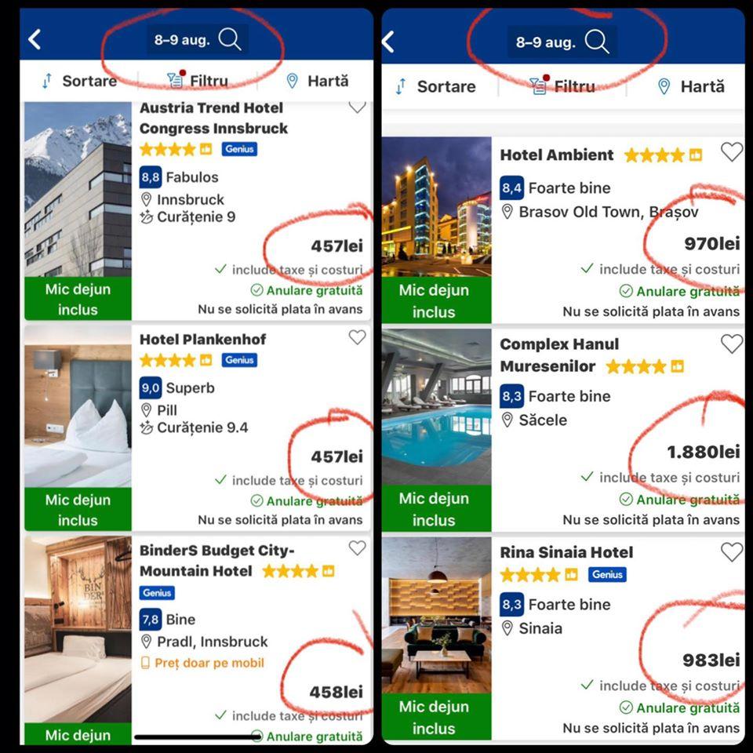The width and height of the screenshot is (753, 753).
Task: Open Hartă map view on left
Action: [x=318, y=81]
